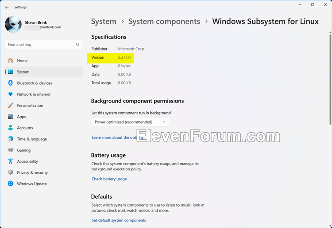The height and width of the screenshot is (228, 332).
Task: Minimize the Settings window
Action: tap(300, 5)
